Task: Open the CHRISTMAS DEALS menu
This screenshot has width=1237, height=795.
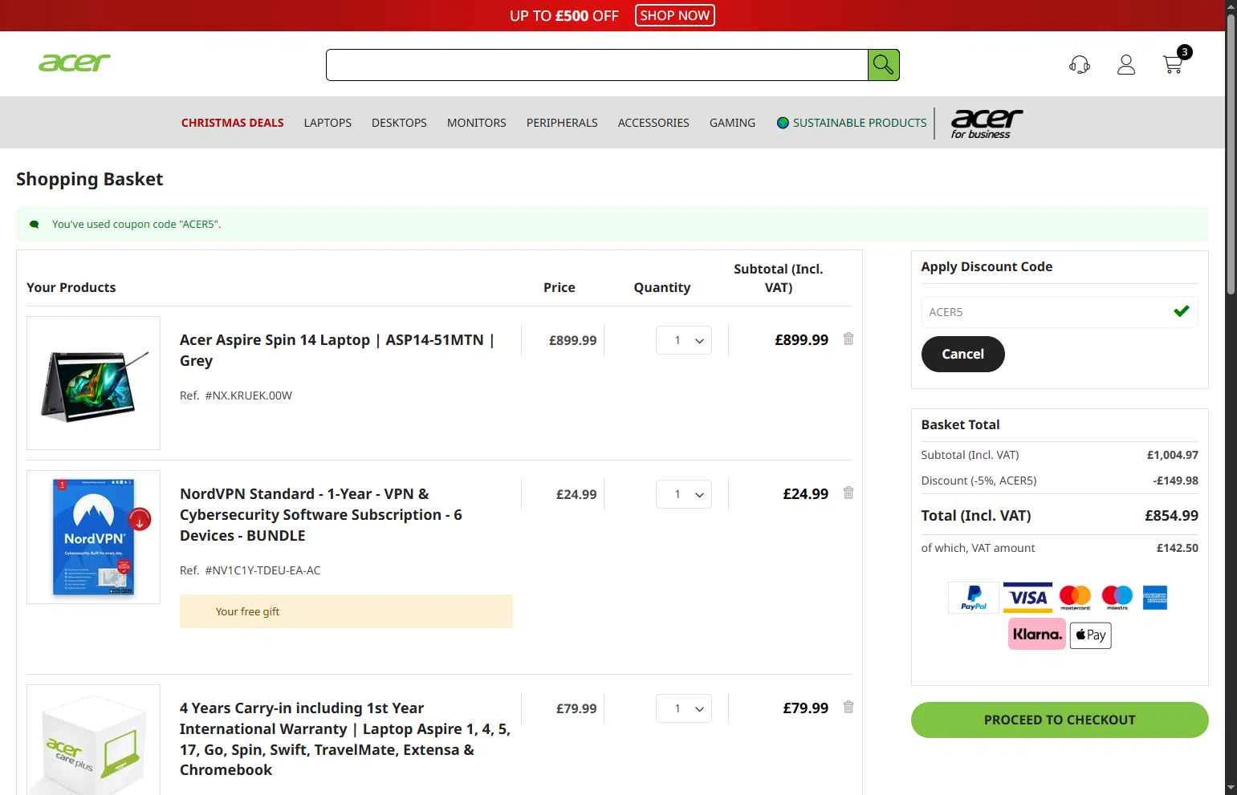Action: [232, 123]
